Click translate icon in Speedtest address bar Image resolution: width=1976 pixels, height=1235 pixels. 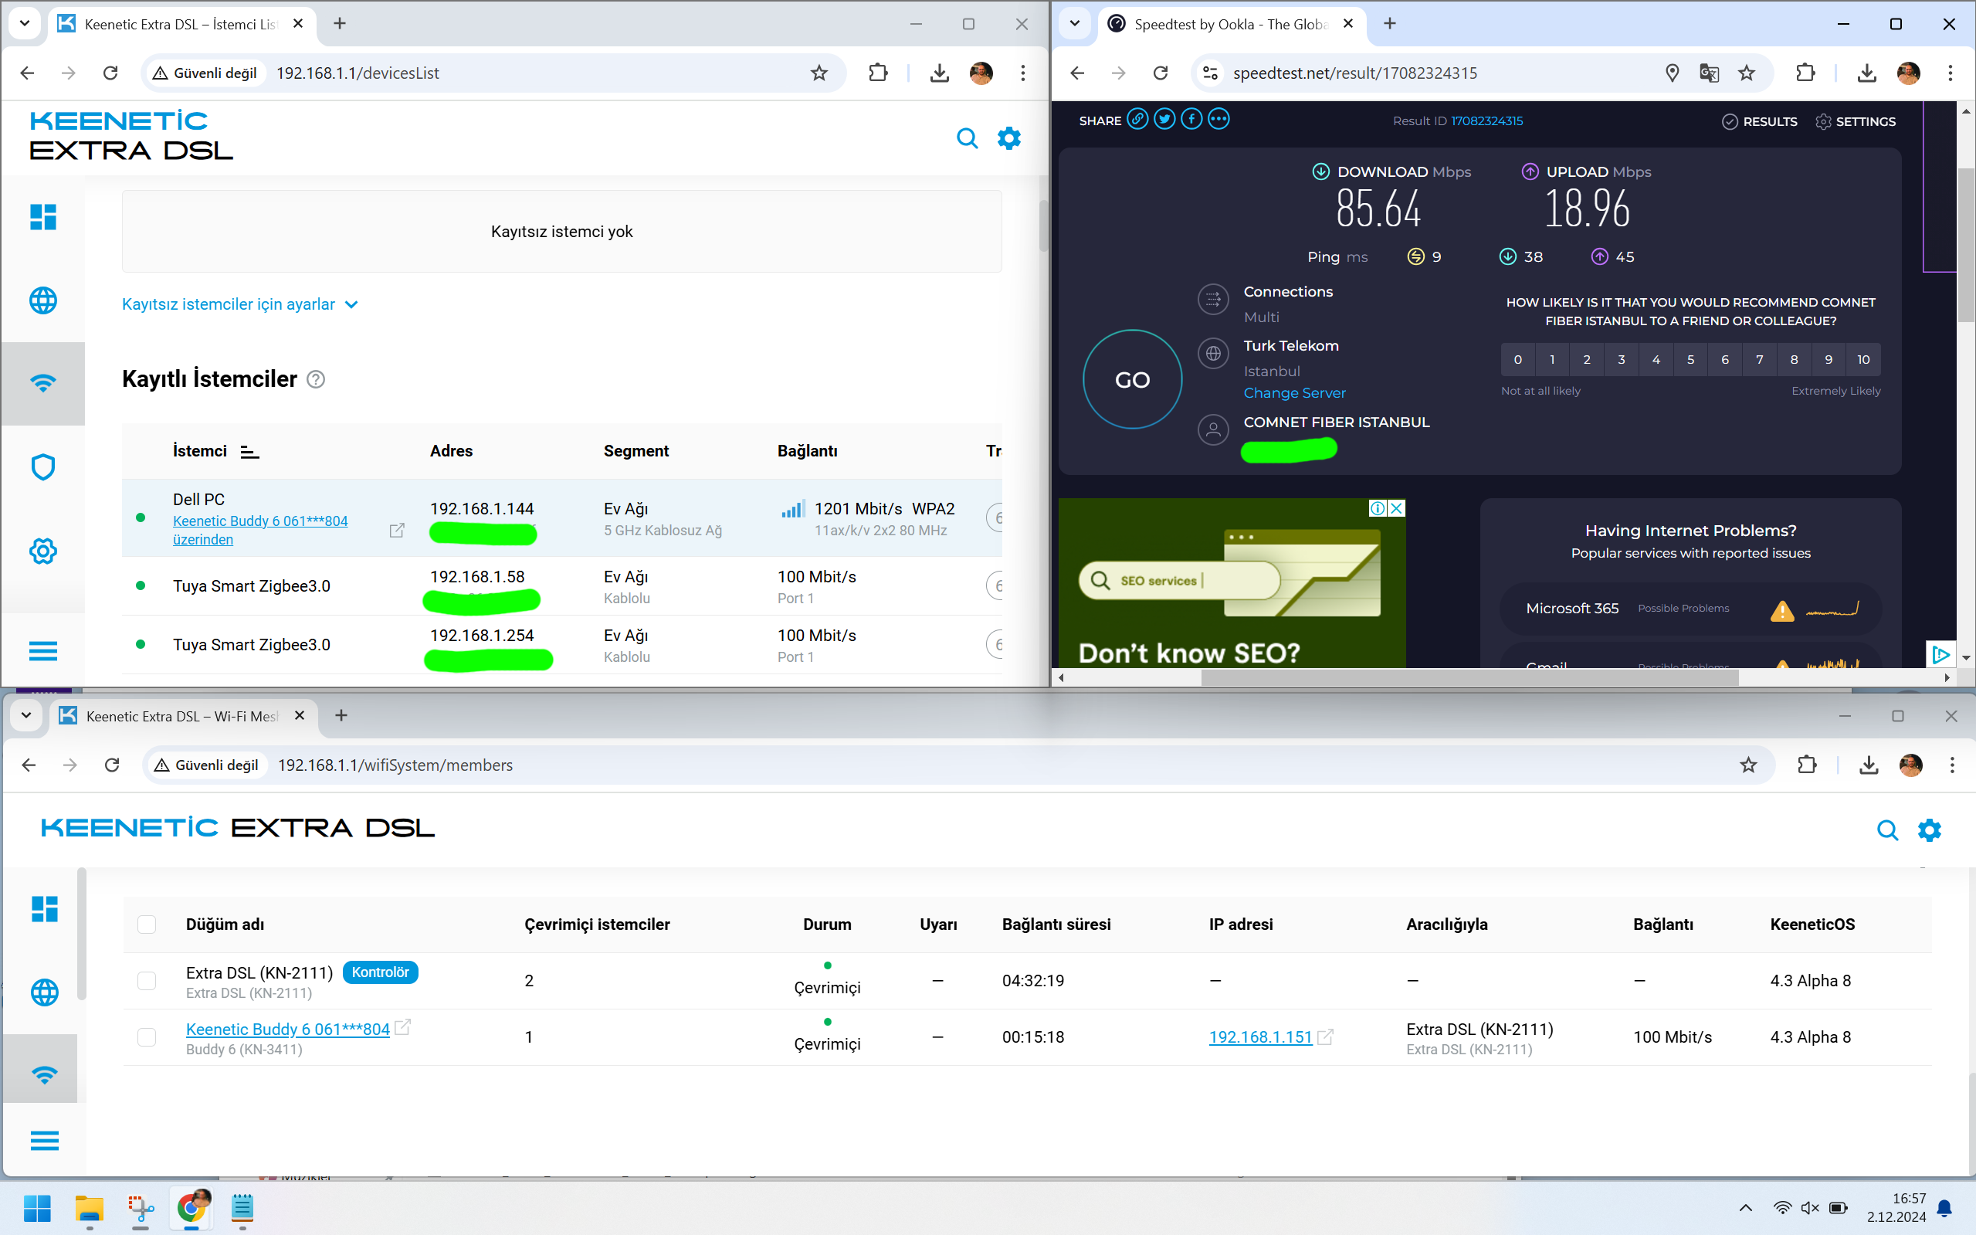1709,73
